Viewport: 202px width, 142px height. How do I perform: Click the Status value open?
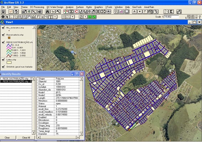58,104
